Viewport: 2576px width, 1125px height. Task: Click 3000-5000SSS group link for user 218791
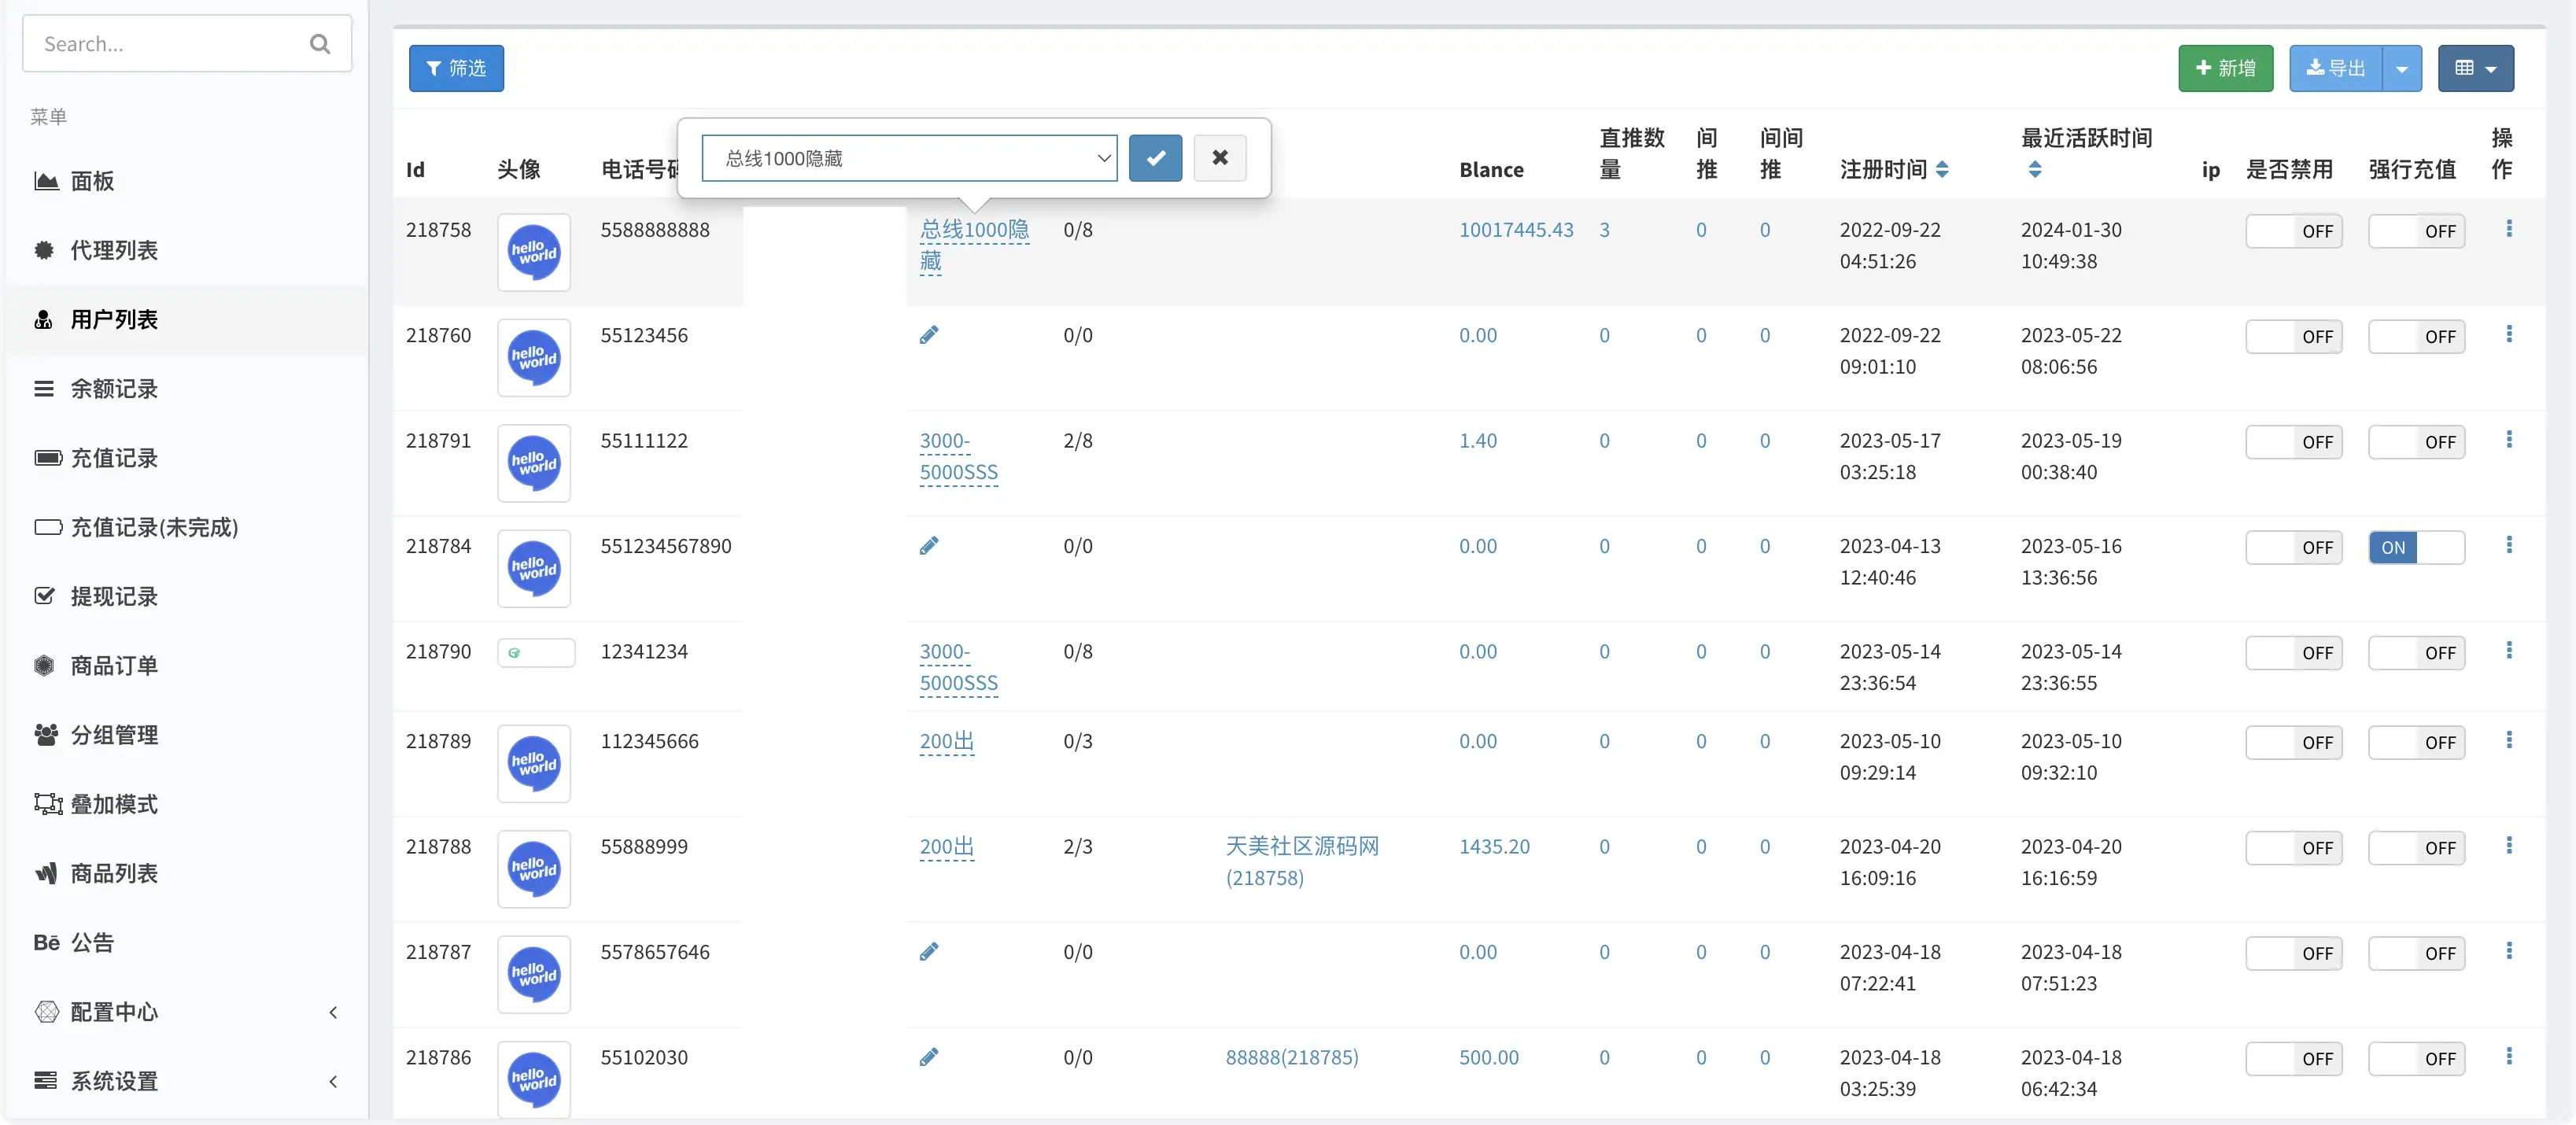click(x=958, y=456)
